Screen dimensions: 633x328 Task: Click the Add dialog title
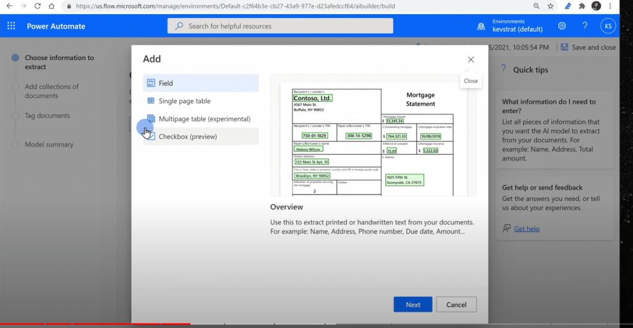coord(152,59)
